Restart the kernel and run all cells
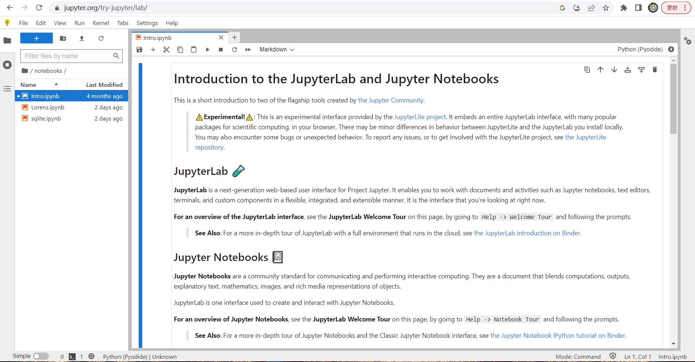 click(x=248, y=50)
